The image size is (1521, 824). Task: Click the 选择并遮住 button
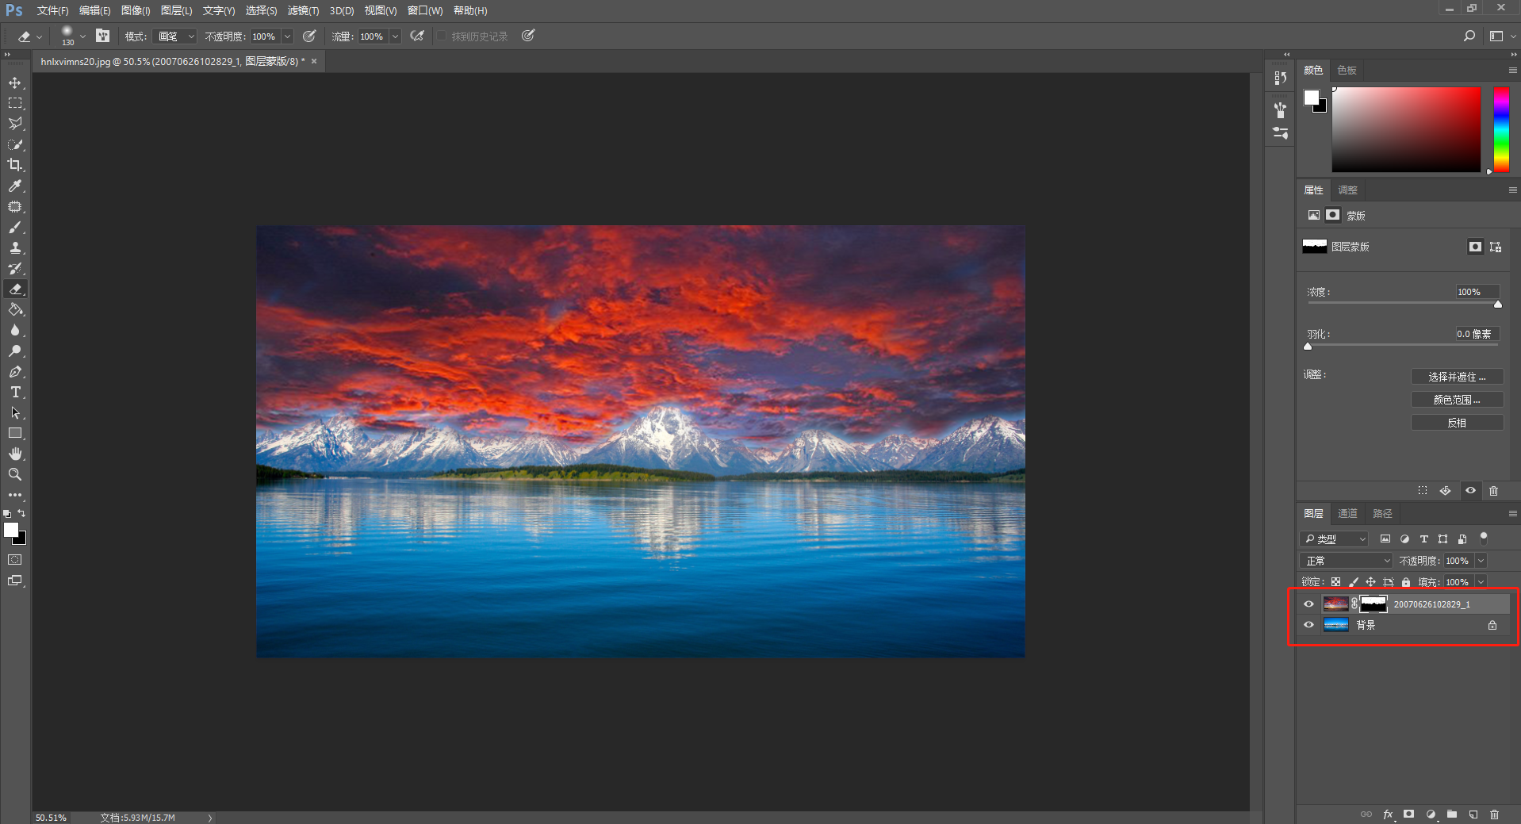(x=1457, y=377)
